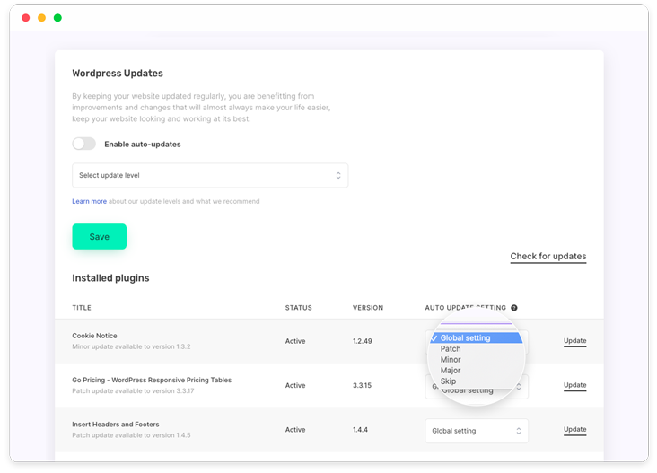The height and width of the screenshot is (473, 657).
Task: Click the TITLE column header
Action: pyautogui.click(x=82, y=308)
